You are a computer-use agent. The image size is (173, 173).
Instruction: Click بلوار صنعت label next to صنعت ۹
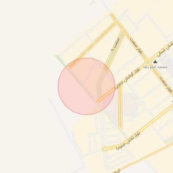pyautogui.click(x=136, y=46)
